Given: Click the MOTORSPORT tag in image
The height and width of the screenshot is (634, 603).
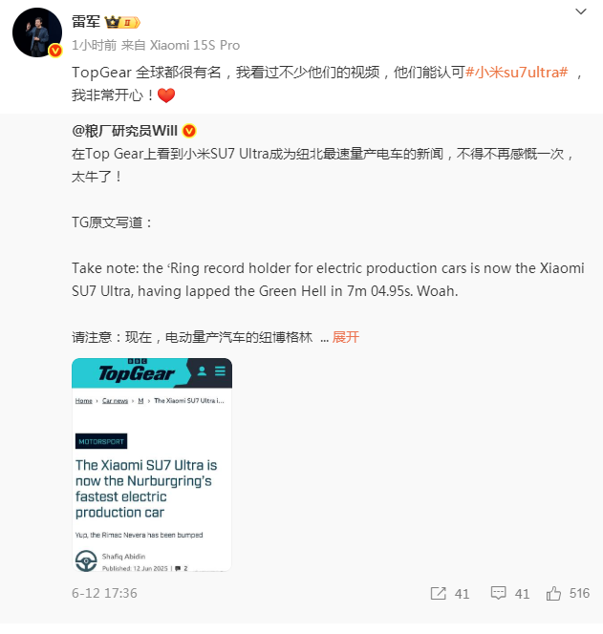Looking at the screenshot, I should (x=101, y=441).
